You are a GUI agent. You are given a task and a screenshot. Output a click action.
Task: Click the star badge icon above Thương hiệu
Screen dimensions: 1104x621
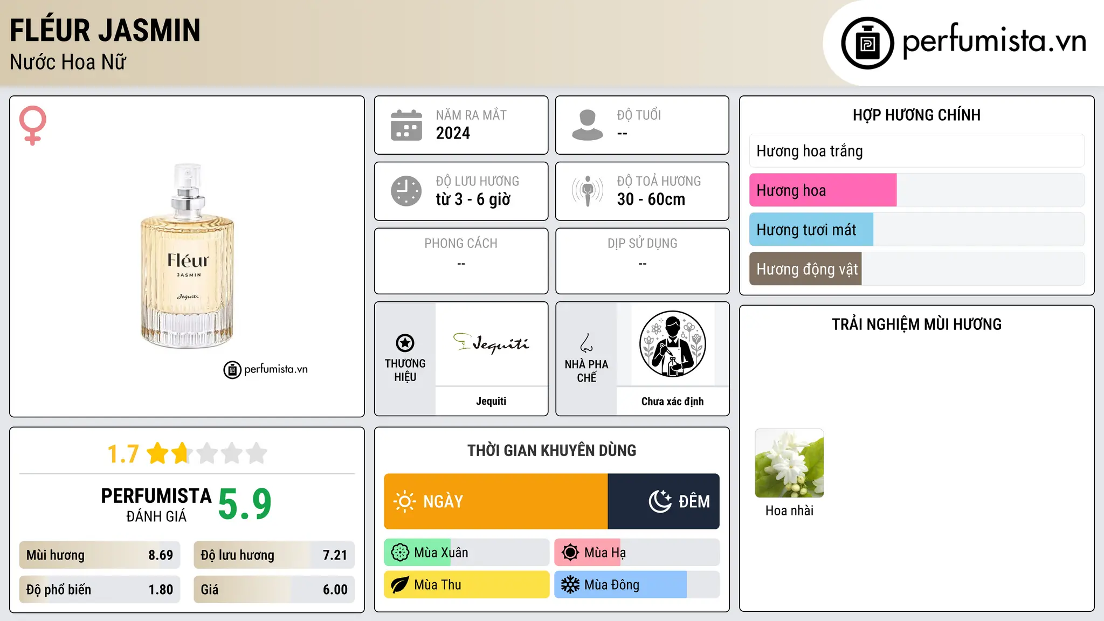coord(405,343)
